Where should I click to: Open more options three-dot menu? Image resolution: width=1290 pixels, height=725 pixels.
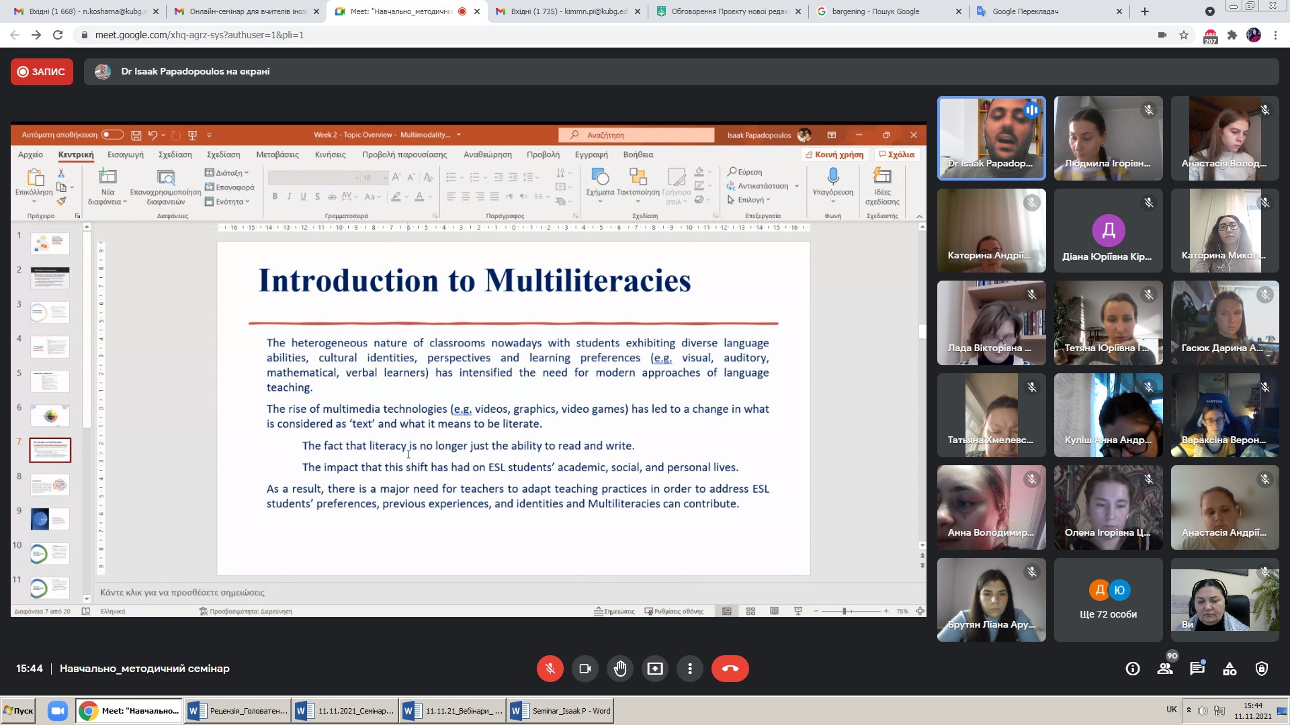click(689, 669)
